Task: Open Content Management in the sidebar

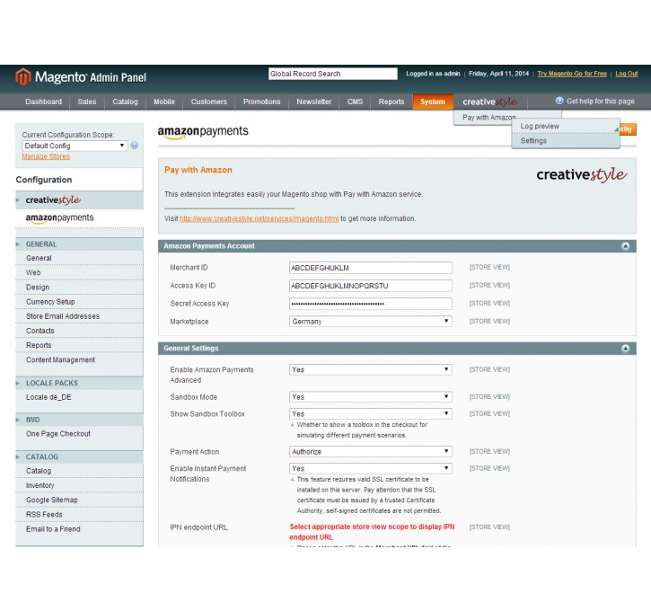Action: (x=79, y=359)
